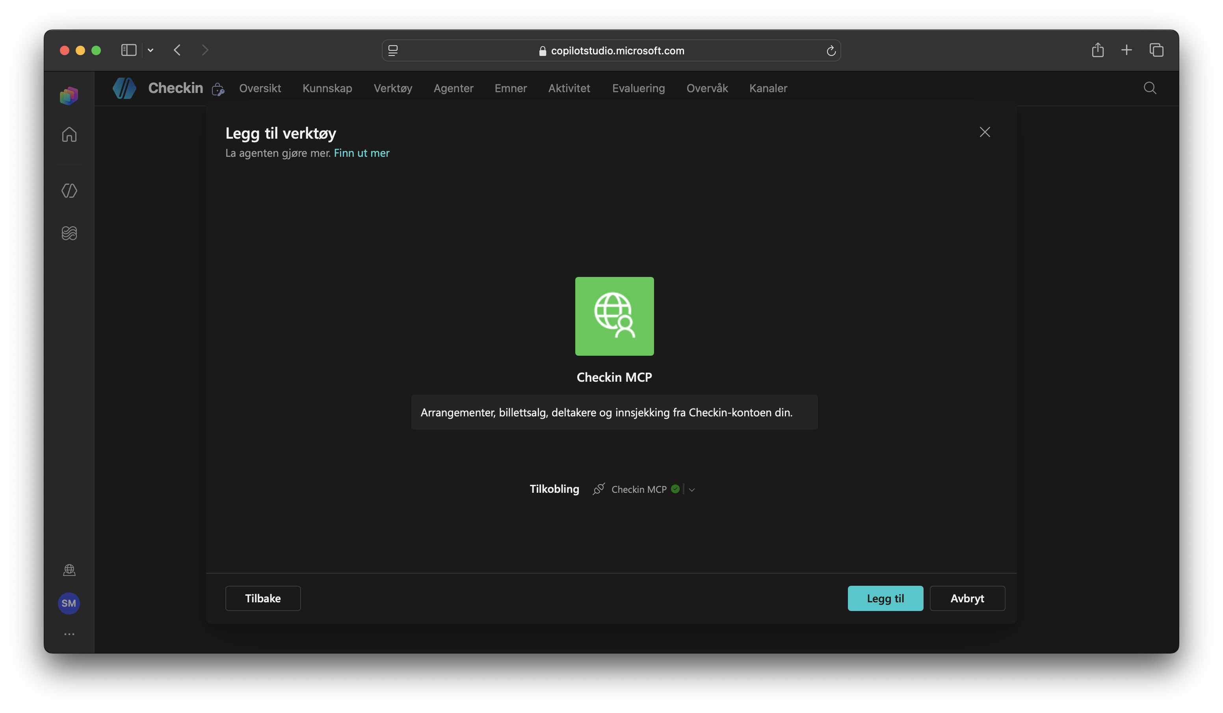
Task: Go back with Safari's back arrow
Action: [x=177, y=50]
